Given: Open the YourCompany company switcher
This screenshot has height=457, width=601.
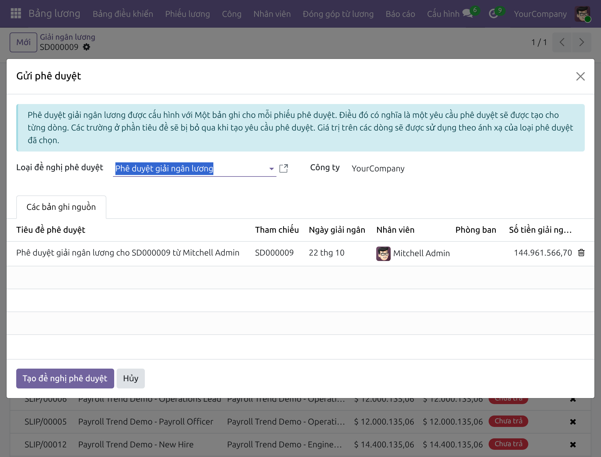Looking at the screenshot, I should 540,14.
